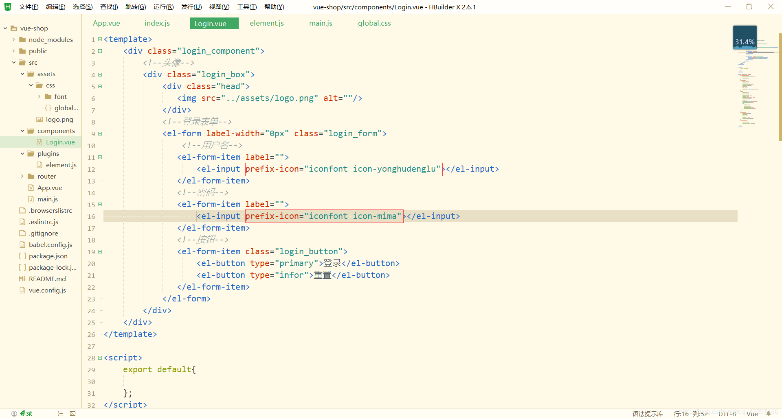Image resolution: width=782 pixels, height=419 pixels.
Task: Fold the el-form-item at line 15
Action: [x=100, y=205]
